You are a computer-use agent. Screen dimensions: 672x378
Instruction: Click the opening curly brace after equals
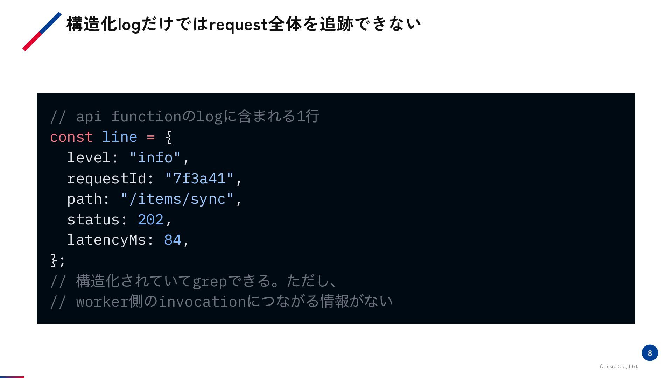168,137
